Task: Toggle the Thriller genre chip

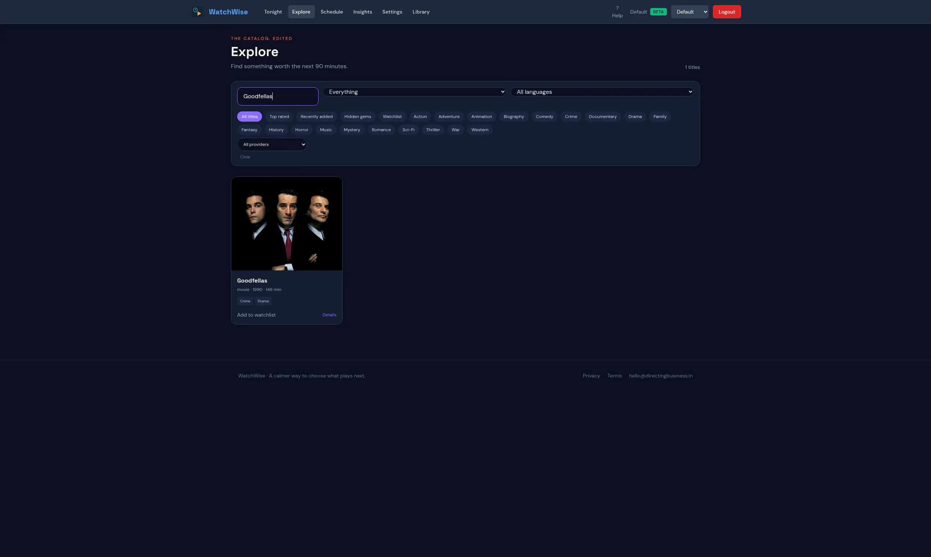Action: [433, 129]
